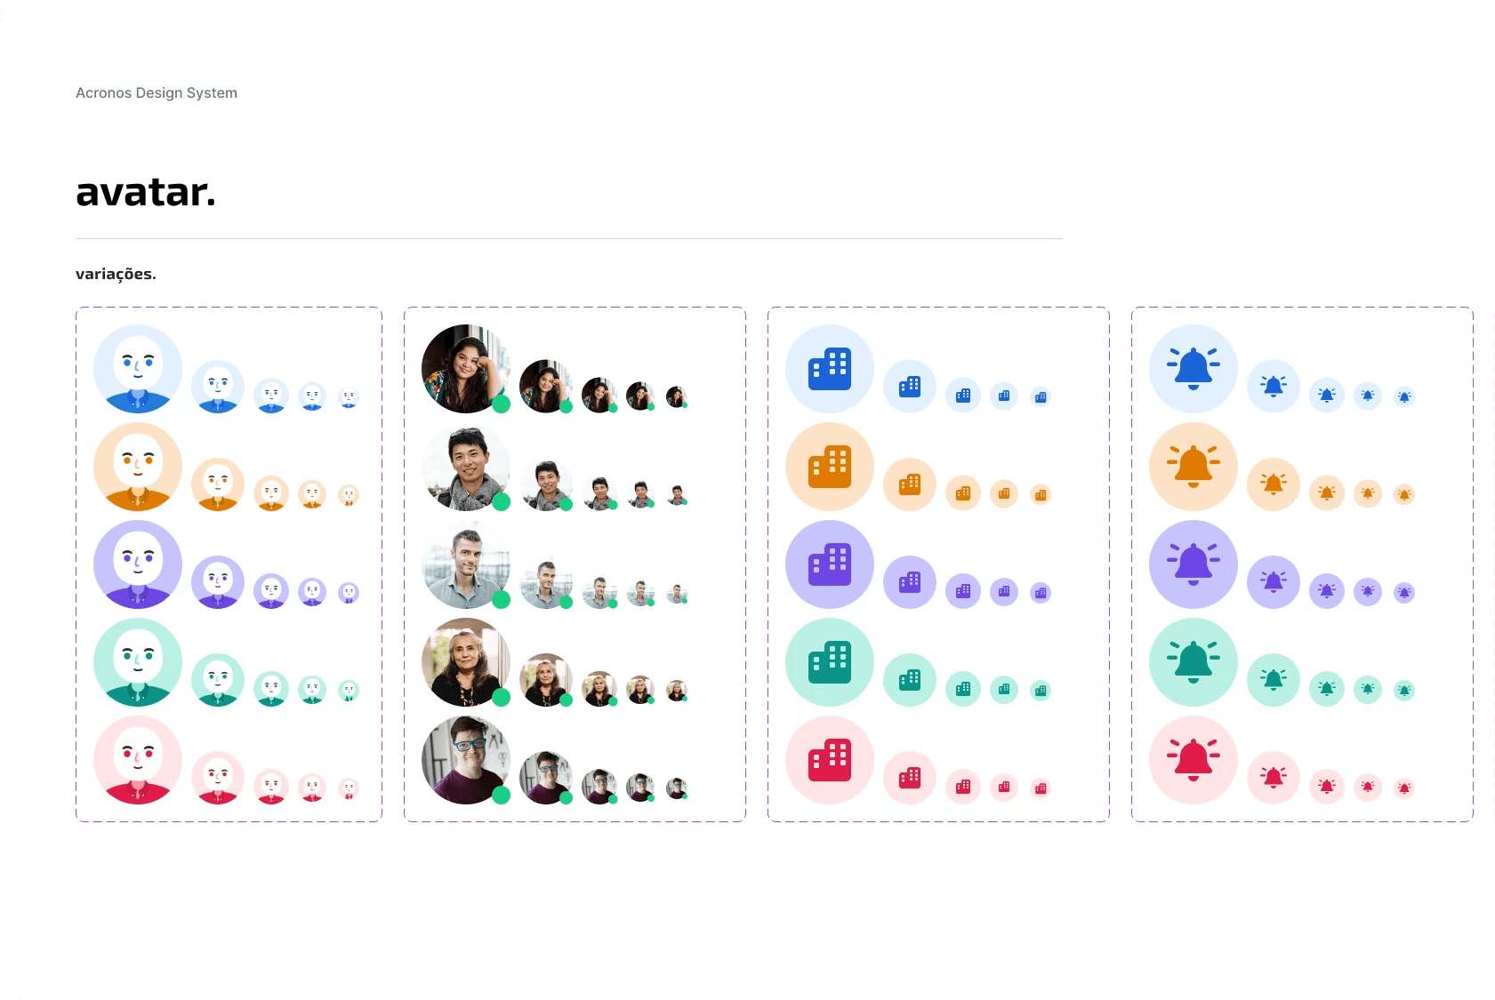The width and height of the screenshot is (1495, 1000).
Task: Click the largest purple building avatar
Action: pyautogui.click(x=830, y=564)
